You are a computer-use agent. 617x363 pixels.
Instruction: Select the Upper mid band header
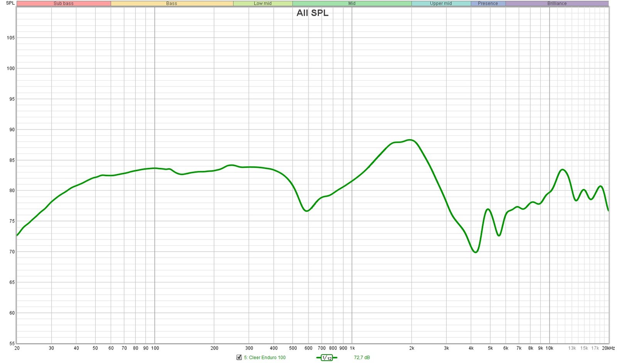pos(441,3)
